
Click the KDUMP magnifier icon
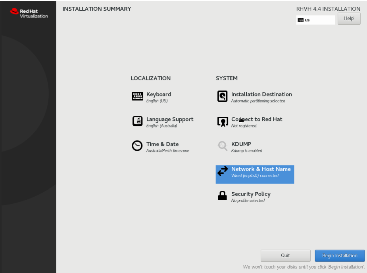(223, 146)
